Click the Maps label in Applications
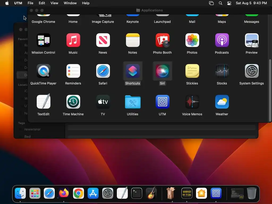The width and height of the screenshot is (272, 204). (x=222, y=22)
